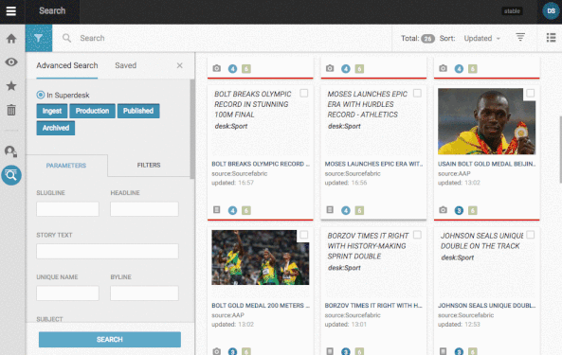Open the Bolt Breaks Olympic Record headline
Viewport: 562px width, 355px height.
point(261,164)
